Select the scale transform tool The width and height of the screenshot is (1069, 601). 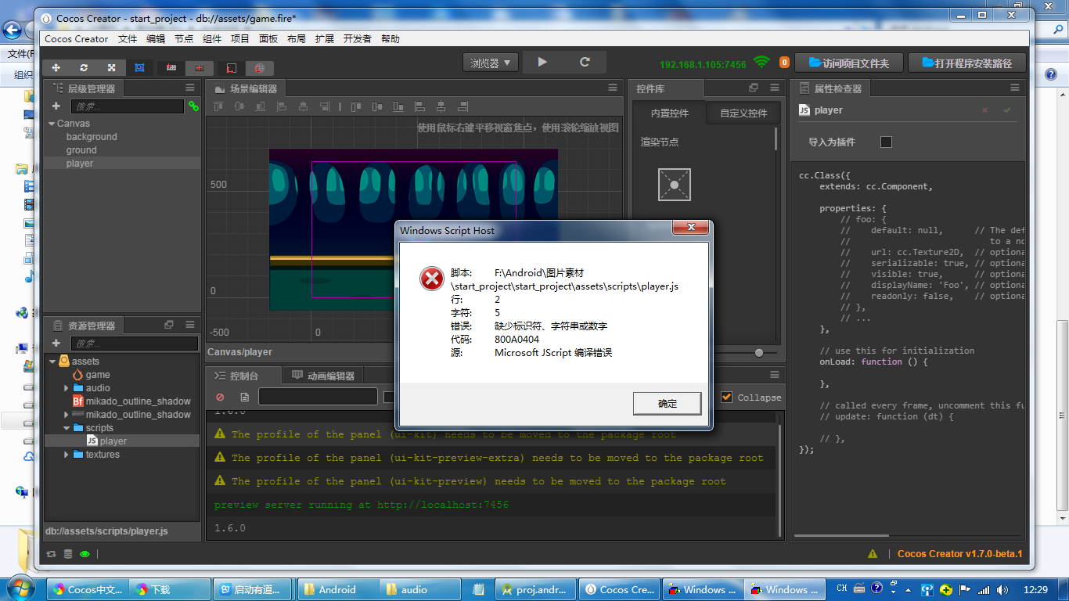tap(112, 68)
